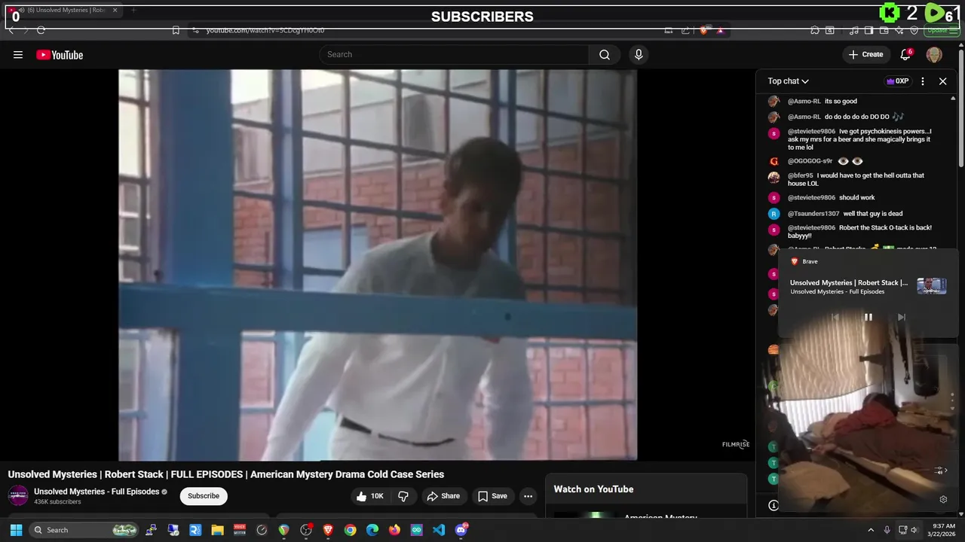Open Brave Rewards triangle icon
The height and width of the screenshot is (542, 965).
click(x=720, y=30)
